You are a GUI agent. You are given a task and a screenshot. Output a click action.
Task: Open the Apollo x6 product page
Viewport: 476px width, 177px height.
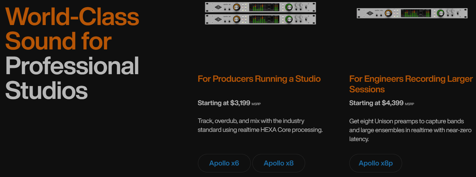(224, 163)
